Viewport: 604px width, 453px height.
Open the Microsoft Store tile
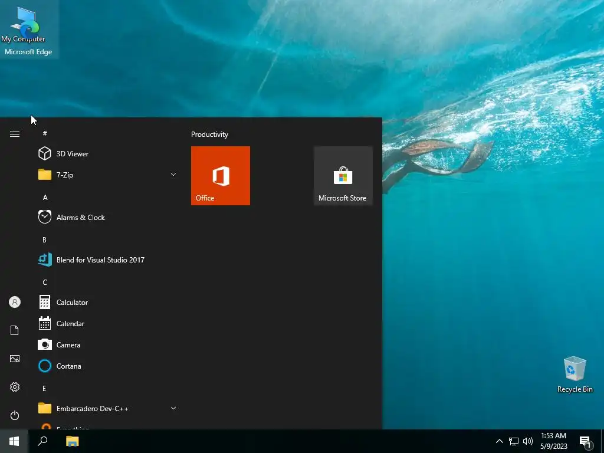pyautogui.click(x=343, y=176)
